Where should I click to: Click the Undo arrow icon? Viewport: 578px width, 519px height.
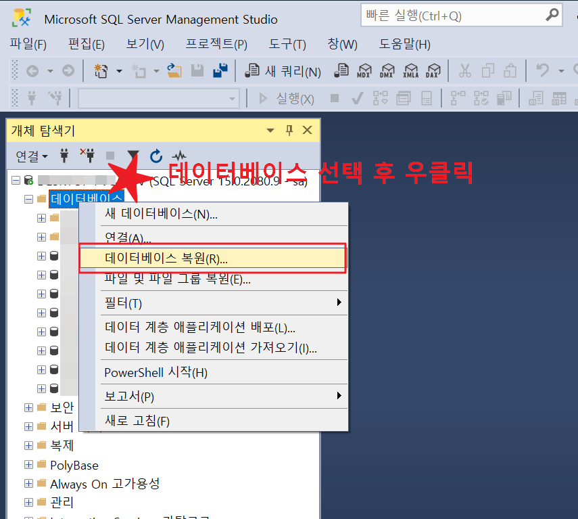tap(542, 70)
